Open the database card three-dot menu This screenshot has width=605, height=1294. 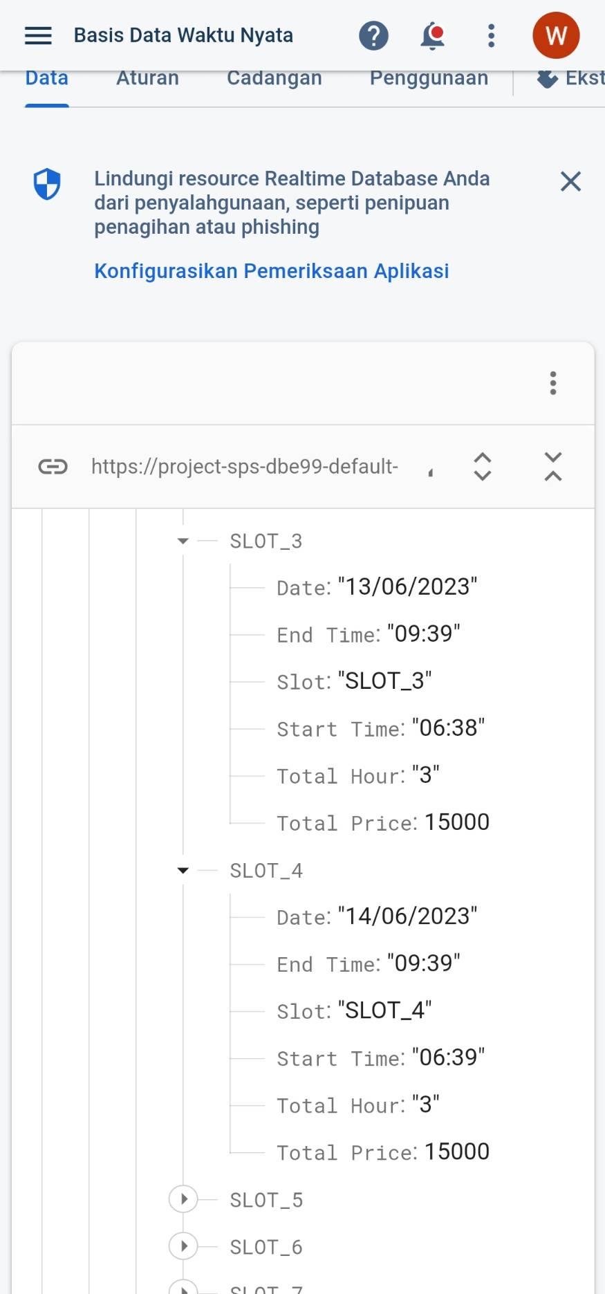(x=552, y=382)
